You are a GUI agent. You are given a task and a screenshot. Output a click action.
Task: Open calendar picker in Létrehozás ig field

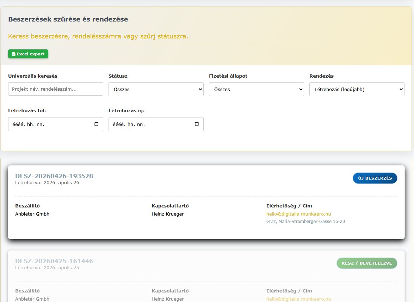click(x=197, y=124)
